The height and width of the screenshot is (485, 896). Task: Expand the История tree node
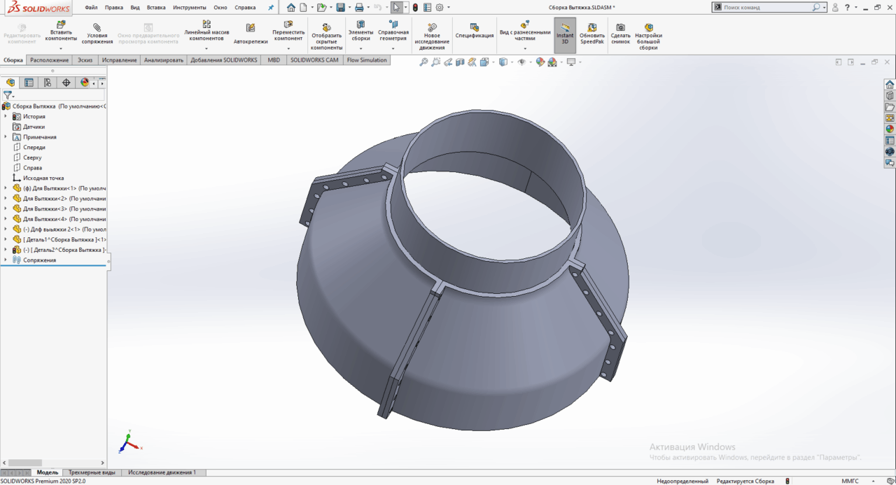[5, 116]
